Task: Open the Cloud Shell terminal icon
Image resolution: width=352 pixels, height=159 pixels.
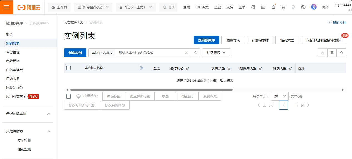Action: click(x=263, y=7)
